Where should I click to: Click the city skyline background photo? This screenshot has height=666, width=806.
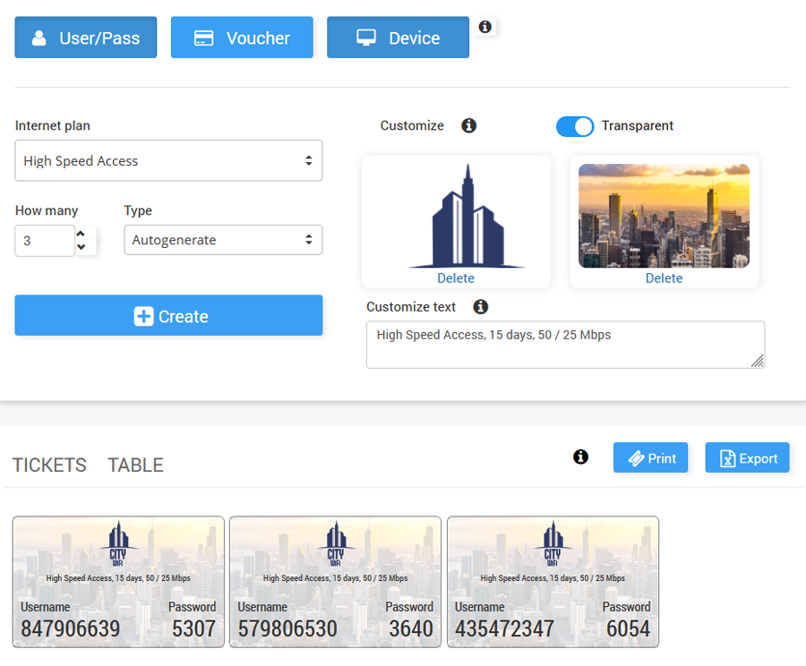(664, 215)
